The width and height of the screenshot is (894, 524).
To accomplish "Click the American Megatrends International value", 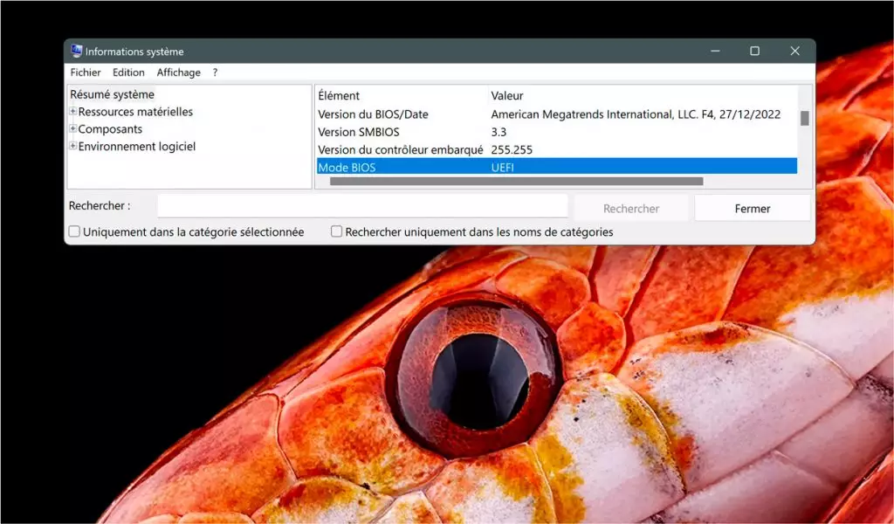I will pos(636,114).
